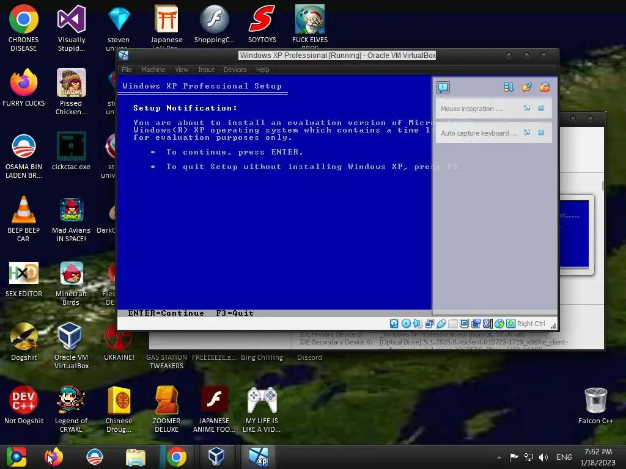Open the UKRAINE! desktop icon
The height and width of the screenshot is (469, 626).
(119, 341)
